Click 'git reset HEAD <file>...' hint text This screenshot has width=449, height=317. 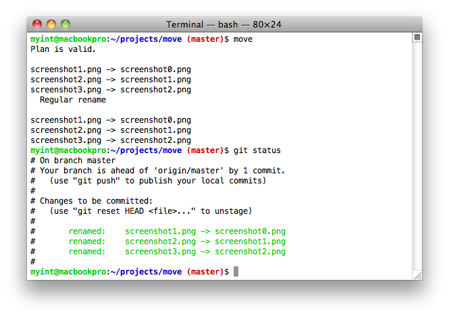[134, 211]
